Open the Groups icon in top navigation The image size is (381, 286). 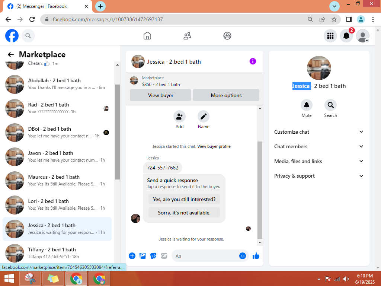(x=227, y=36)
